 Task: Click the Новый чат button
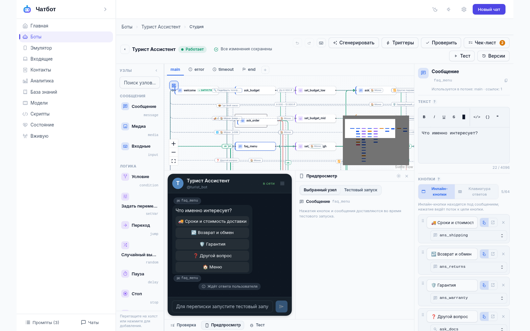click(489, 9)
